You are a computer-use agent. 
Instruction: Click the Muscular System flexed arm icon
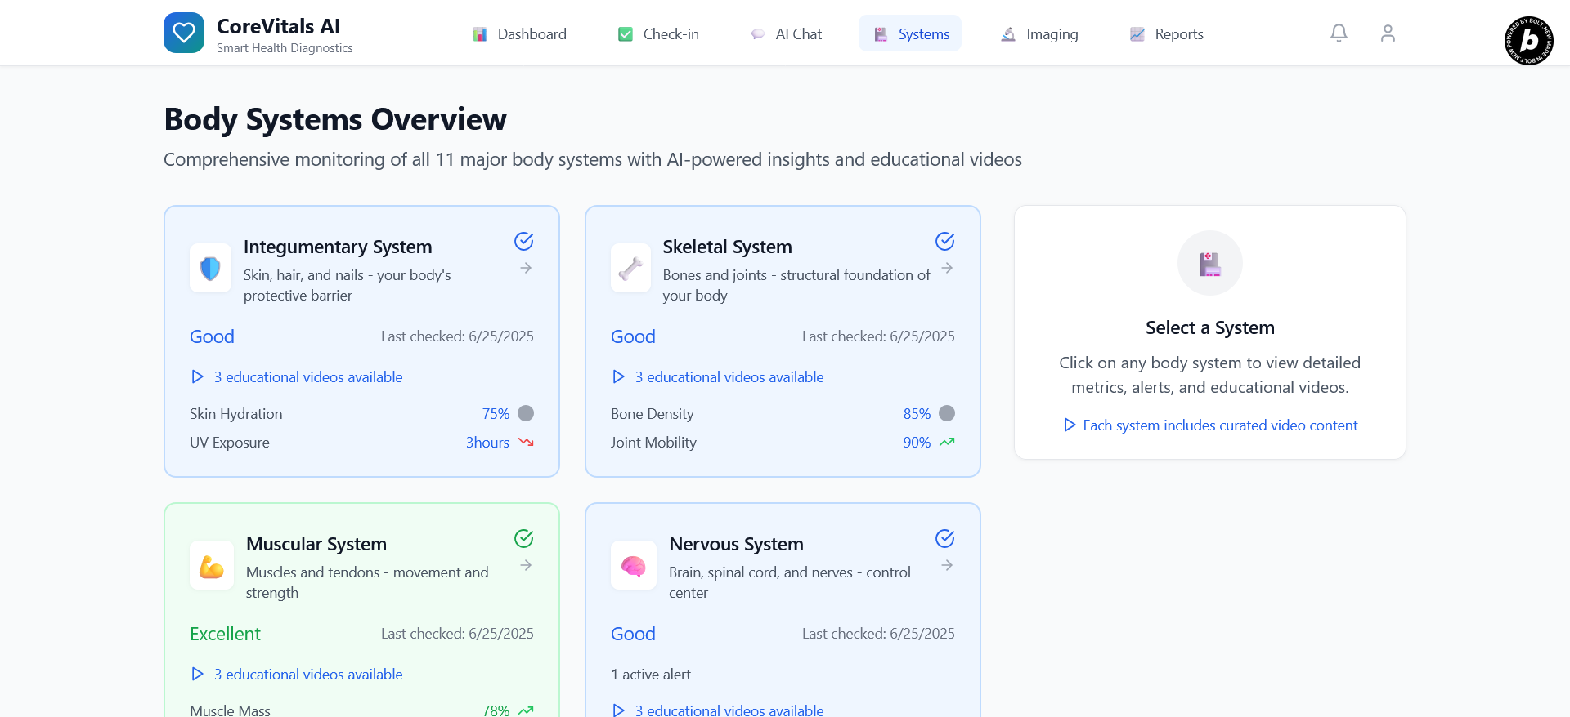click(x=212, y=565)
